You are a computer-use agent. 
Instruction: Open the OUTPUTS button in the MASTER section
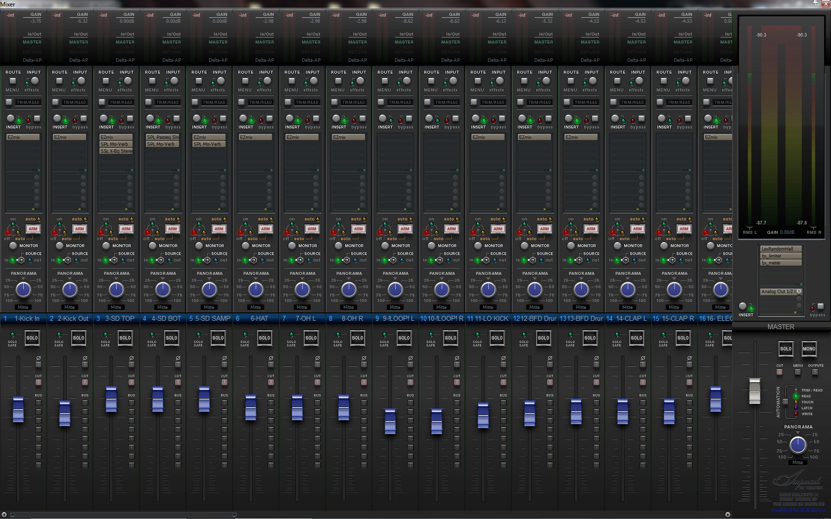pos(815,372)
